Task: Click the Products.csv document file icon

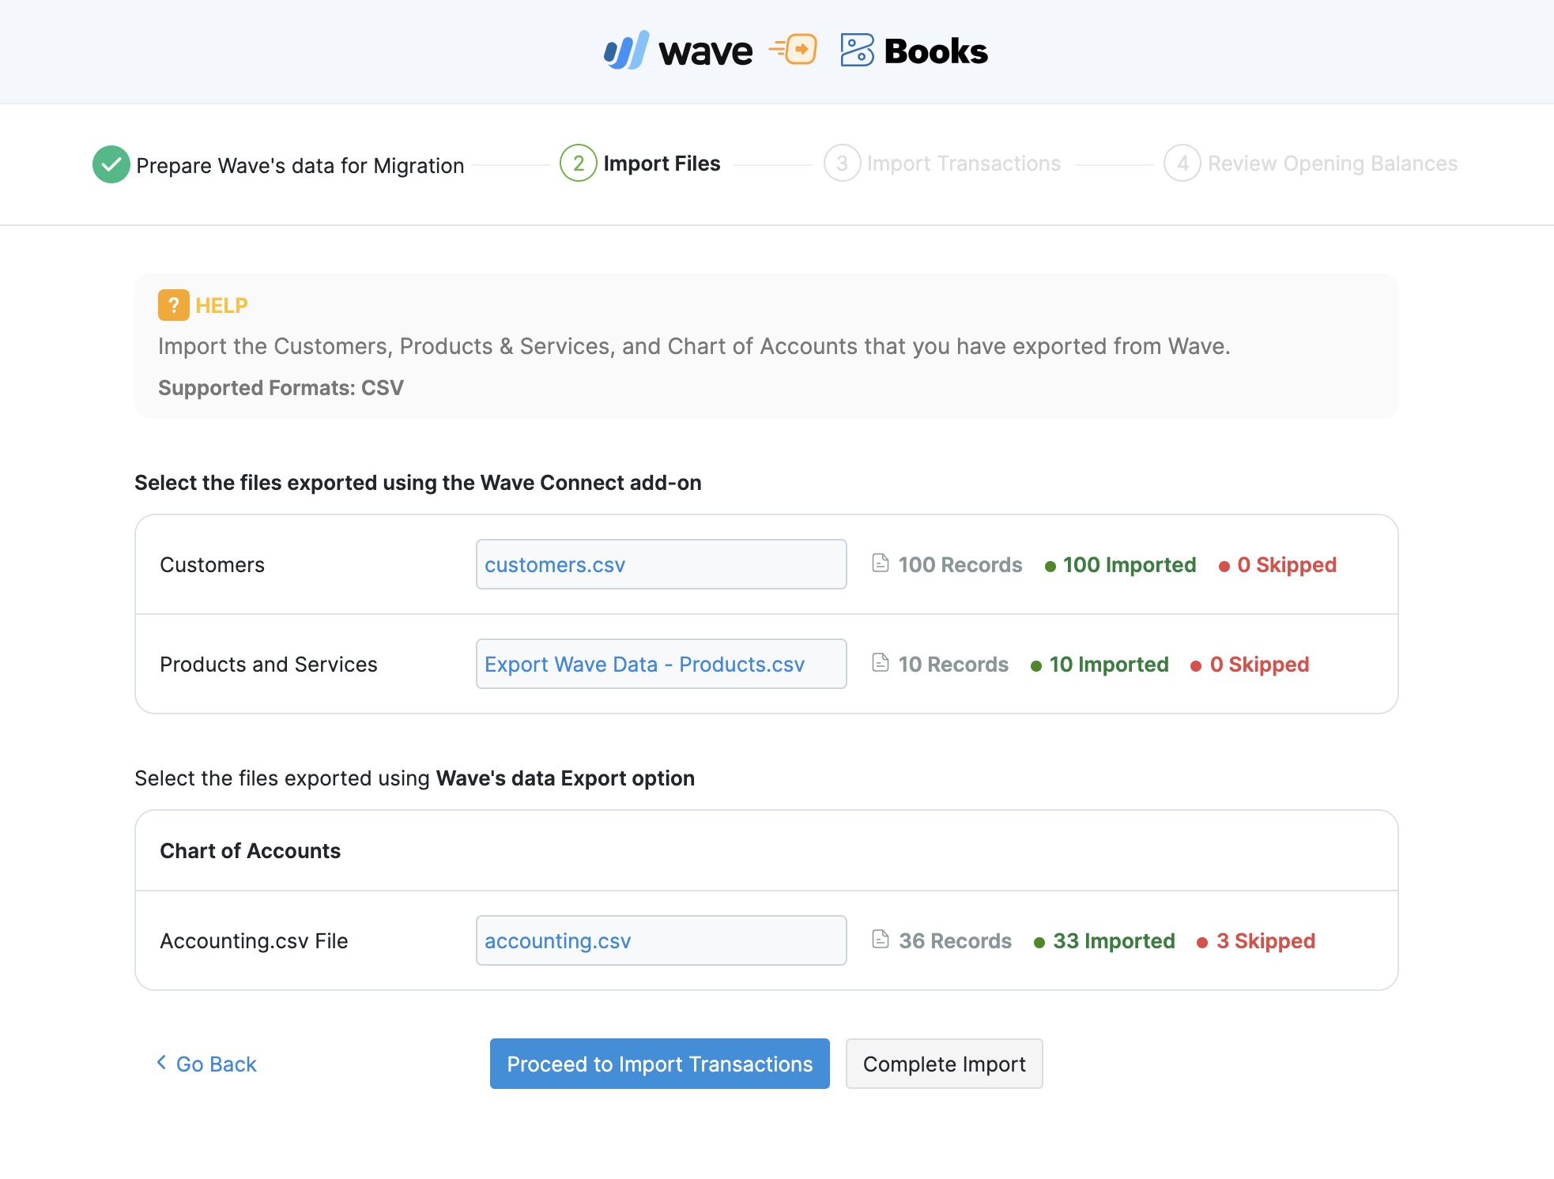Action: click(881, 662)
